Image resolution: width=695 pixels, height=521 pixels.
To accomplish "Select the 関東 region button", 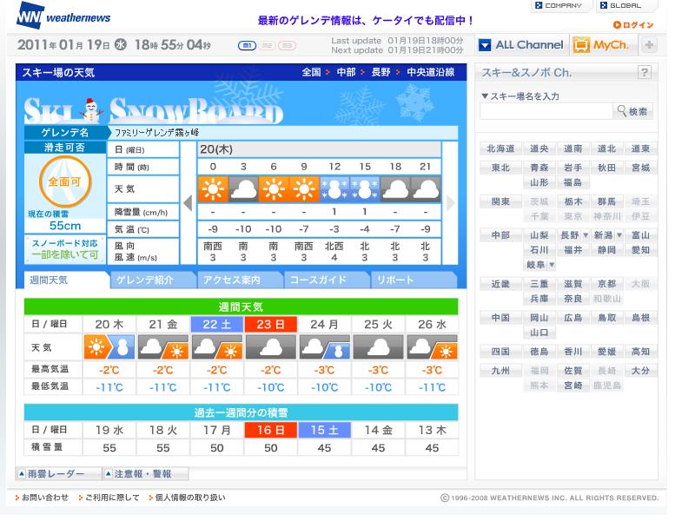I will click(x=500, y=201).
